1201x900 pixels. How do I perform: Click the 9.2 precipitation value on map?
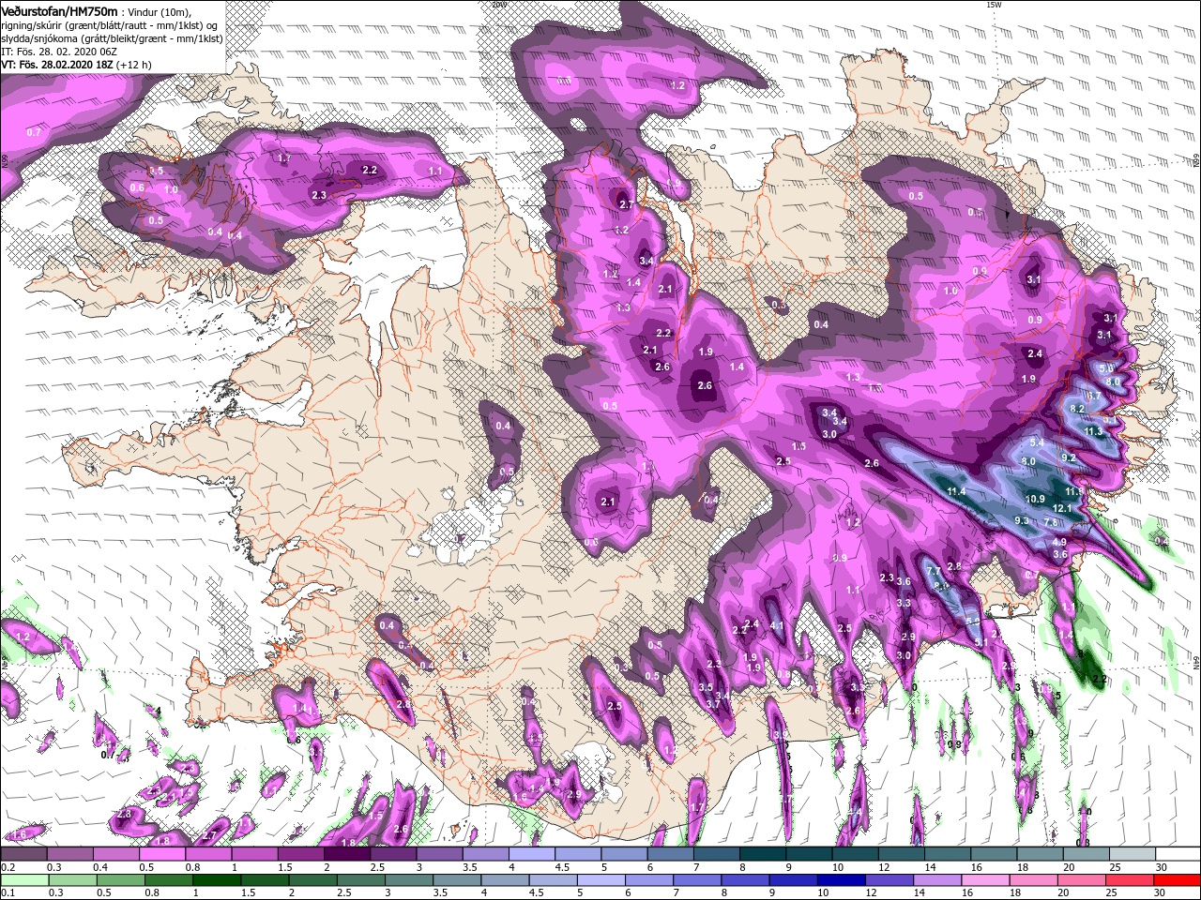[x=1069, y=457]
